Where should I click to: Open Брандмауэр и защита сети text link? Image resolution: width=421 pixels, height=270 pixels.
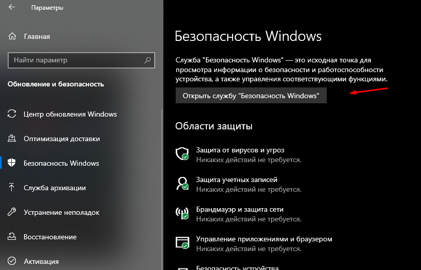click(239, 210)
